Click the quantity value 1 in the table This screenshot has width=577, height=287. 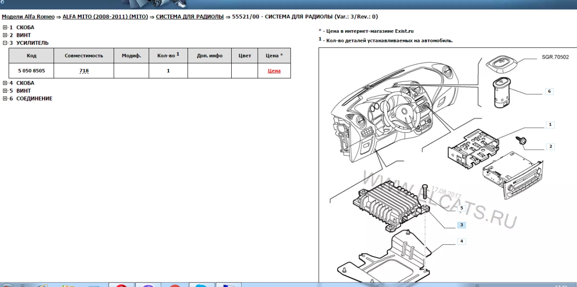pyautogui.click(x=169, y=71)
